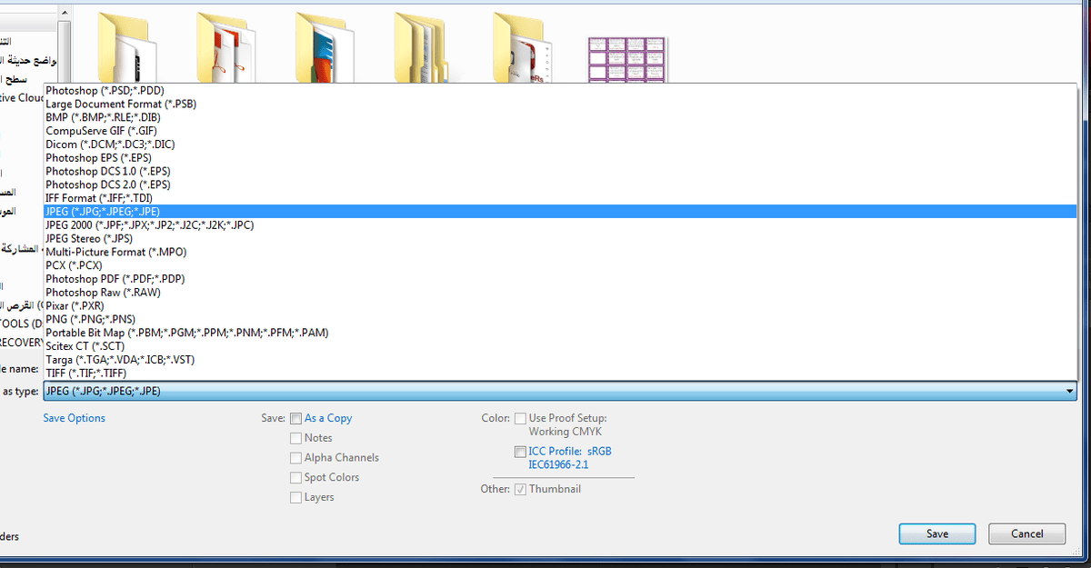This screenshot has height=568, width=1091.
Task: Toggle the Thumbnail checkbox
Action: (x=520, y=490)
